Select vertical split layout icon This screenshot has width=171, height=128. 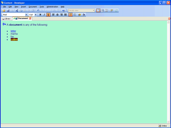pos(106,11)
